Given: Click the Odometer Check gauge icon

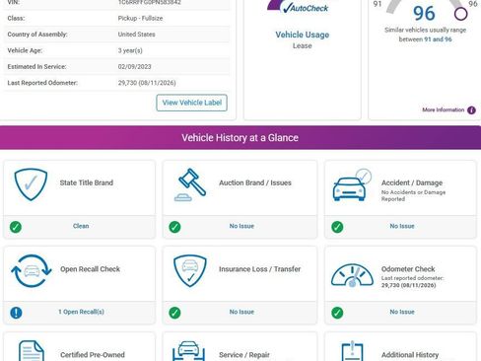Looking at the screenshot, I should [352, 275].
